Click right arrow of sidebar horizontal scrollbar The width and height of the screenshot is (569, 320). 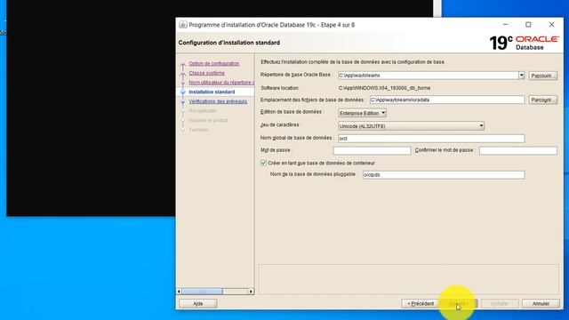coord(251,292)
